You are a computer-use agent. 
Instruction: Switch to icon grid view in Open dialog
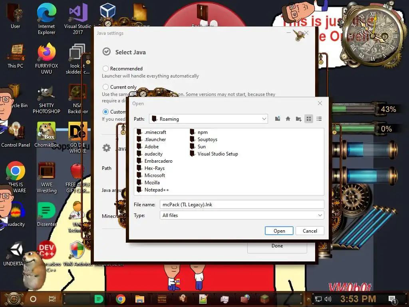click(309, 119)
